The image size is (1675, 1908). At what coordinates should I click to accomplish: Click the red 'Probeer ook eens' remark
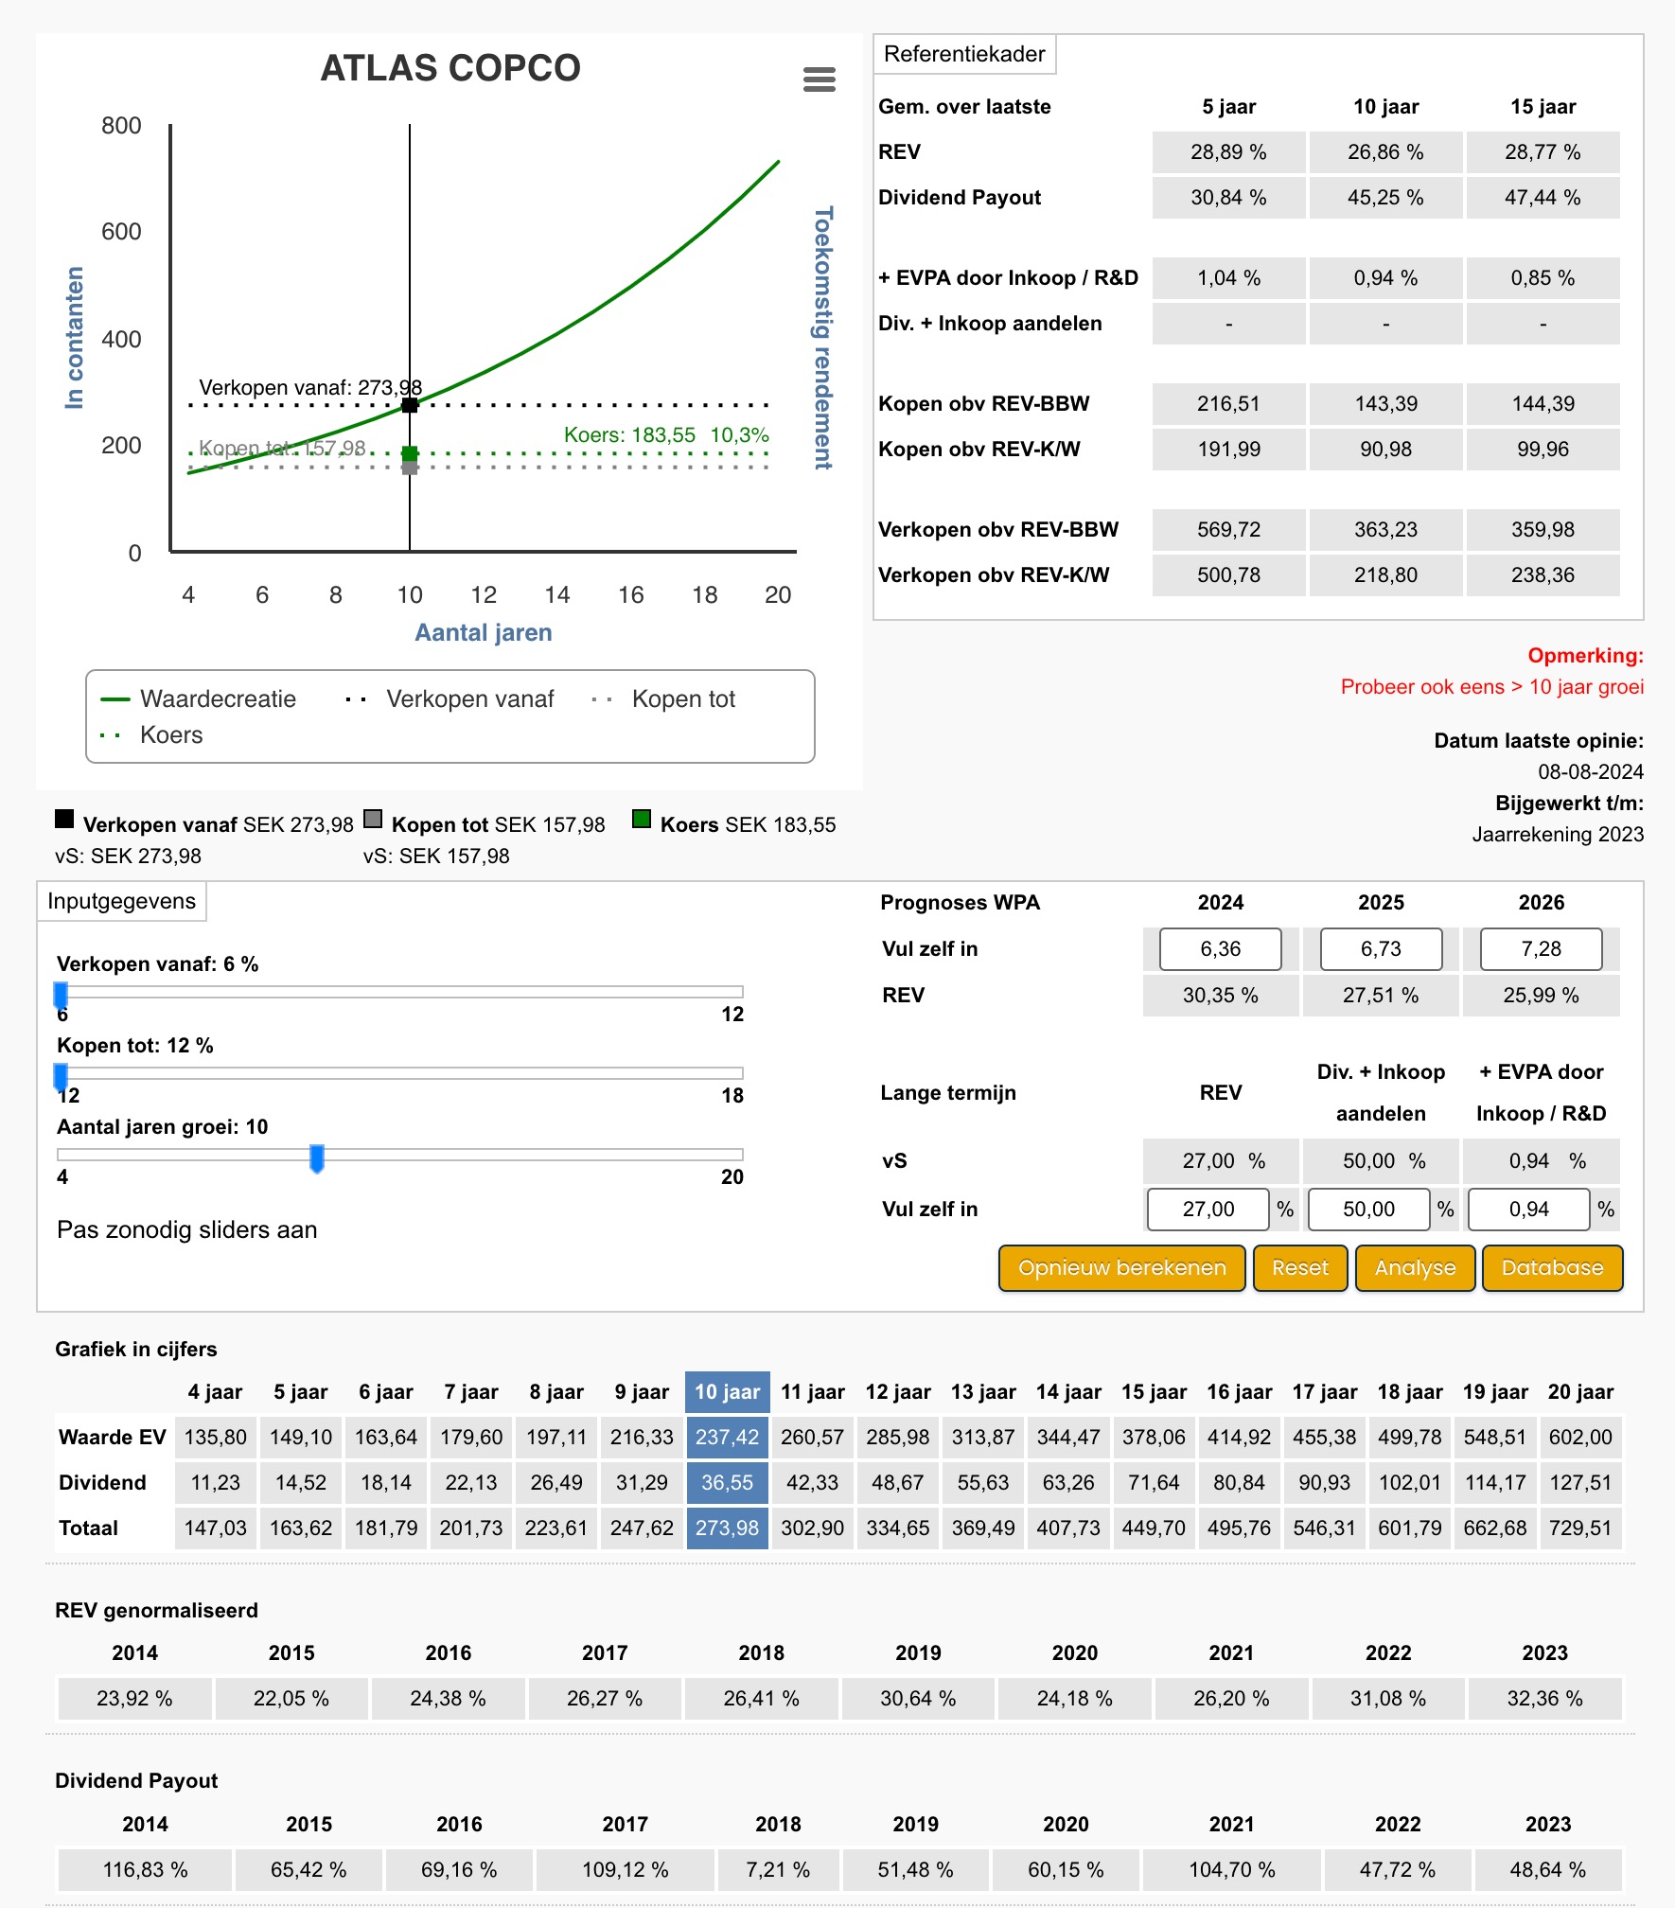click(x=1492, y=687)
